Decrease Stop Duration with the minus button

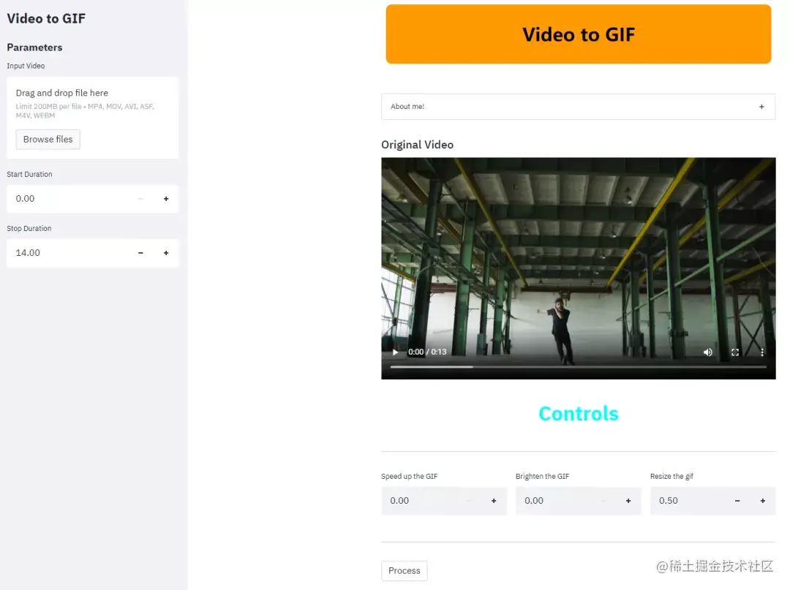pyautogui.click(x=140, y=252)
